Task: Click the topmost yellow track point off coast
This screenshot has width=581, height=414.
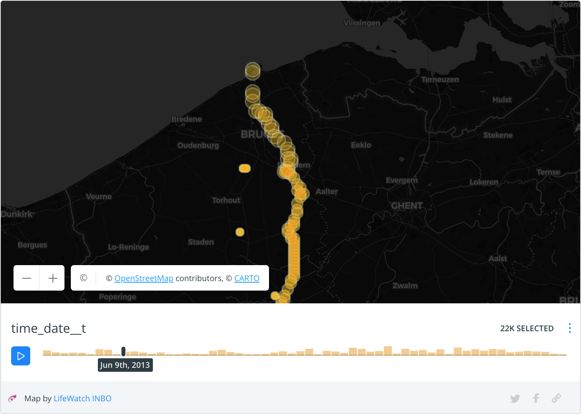Action: pyautogui.click(x=253, y=70)
